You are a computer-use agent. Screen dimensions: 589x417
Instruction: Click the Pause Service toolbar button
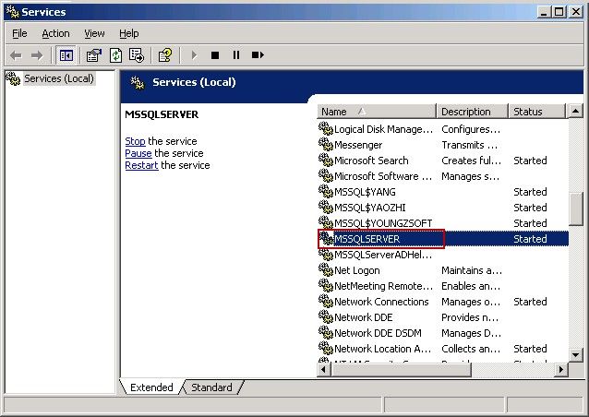pyautogui.click(x=236, y=55)
